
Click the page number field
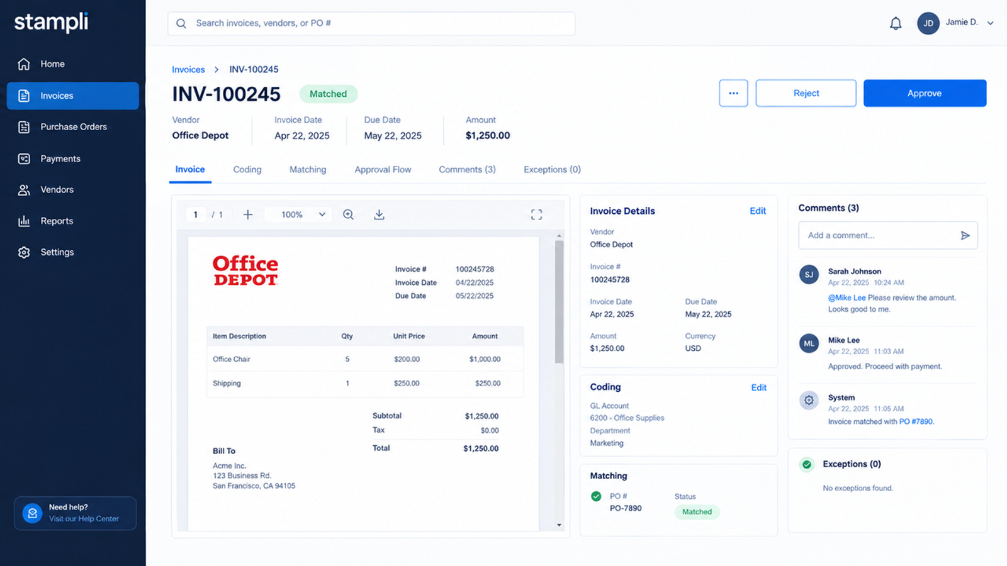pyautogui.click(x=196, y=214)
